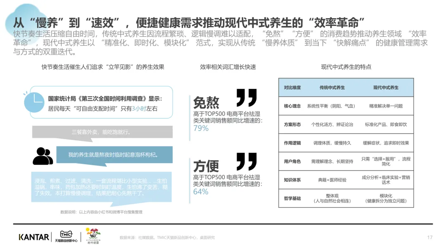This screenshot has width=446, height=251.
Task: Click the cell 模块化 (健康拆分为独立问题)
Action: pos(386,199)
